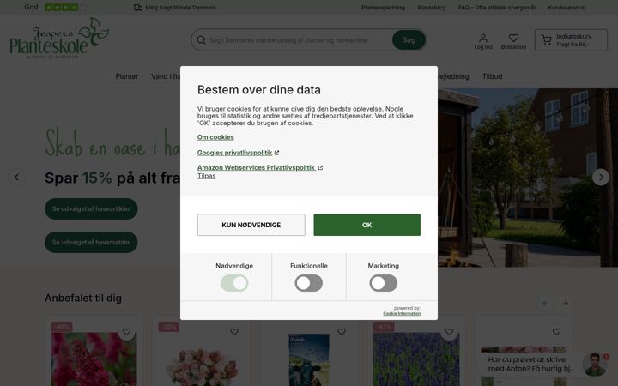Click the Anton chat message bubble
The height and width of the screenshot is (386, 618).
tap(530, 364)
